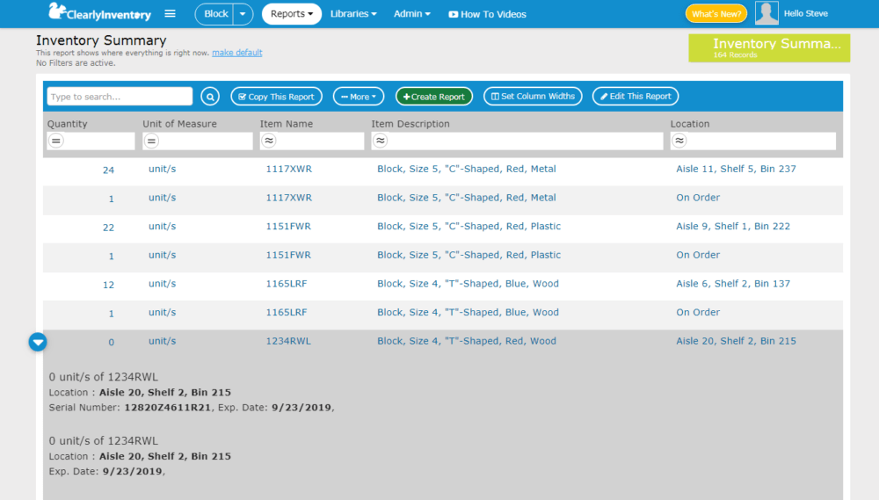Click the Type to search field
This screenshot has width=879, height=500.
120,97
